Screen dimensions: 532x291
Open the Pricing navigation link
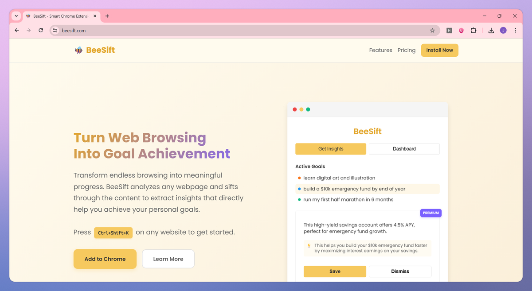(x=407, y=50)
